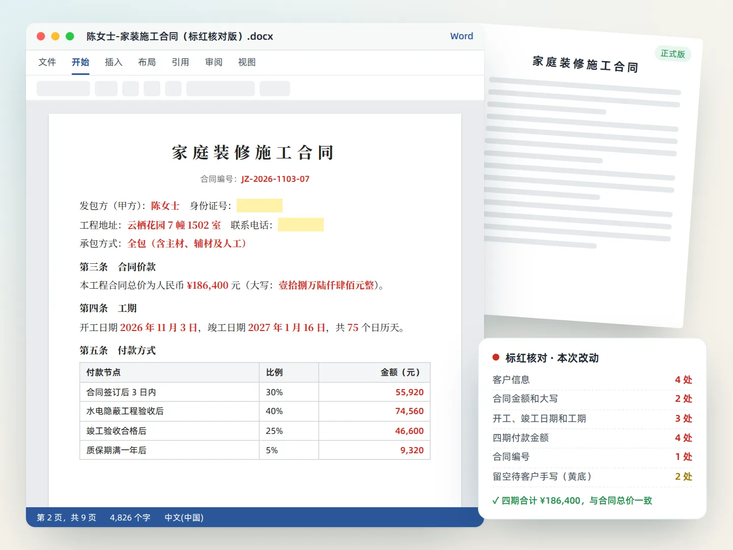Screen dimensions: 733x550
Task: Click the amount 46,600 in the payment table
Action: tap(410, 431)
